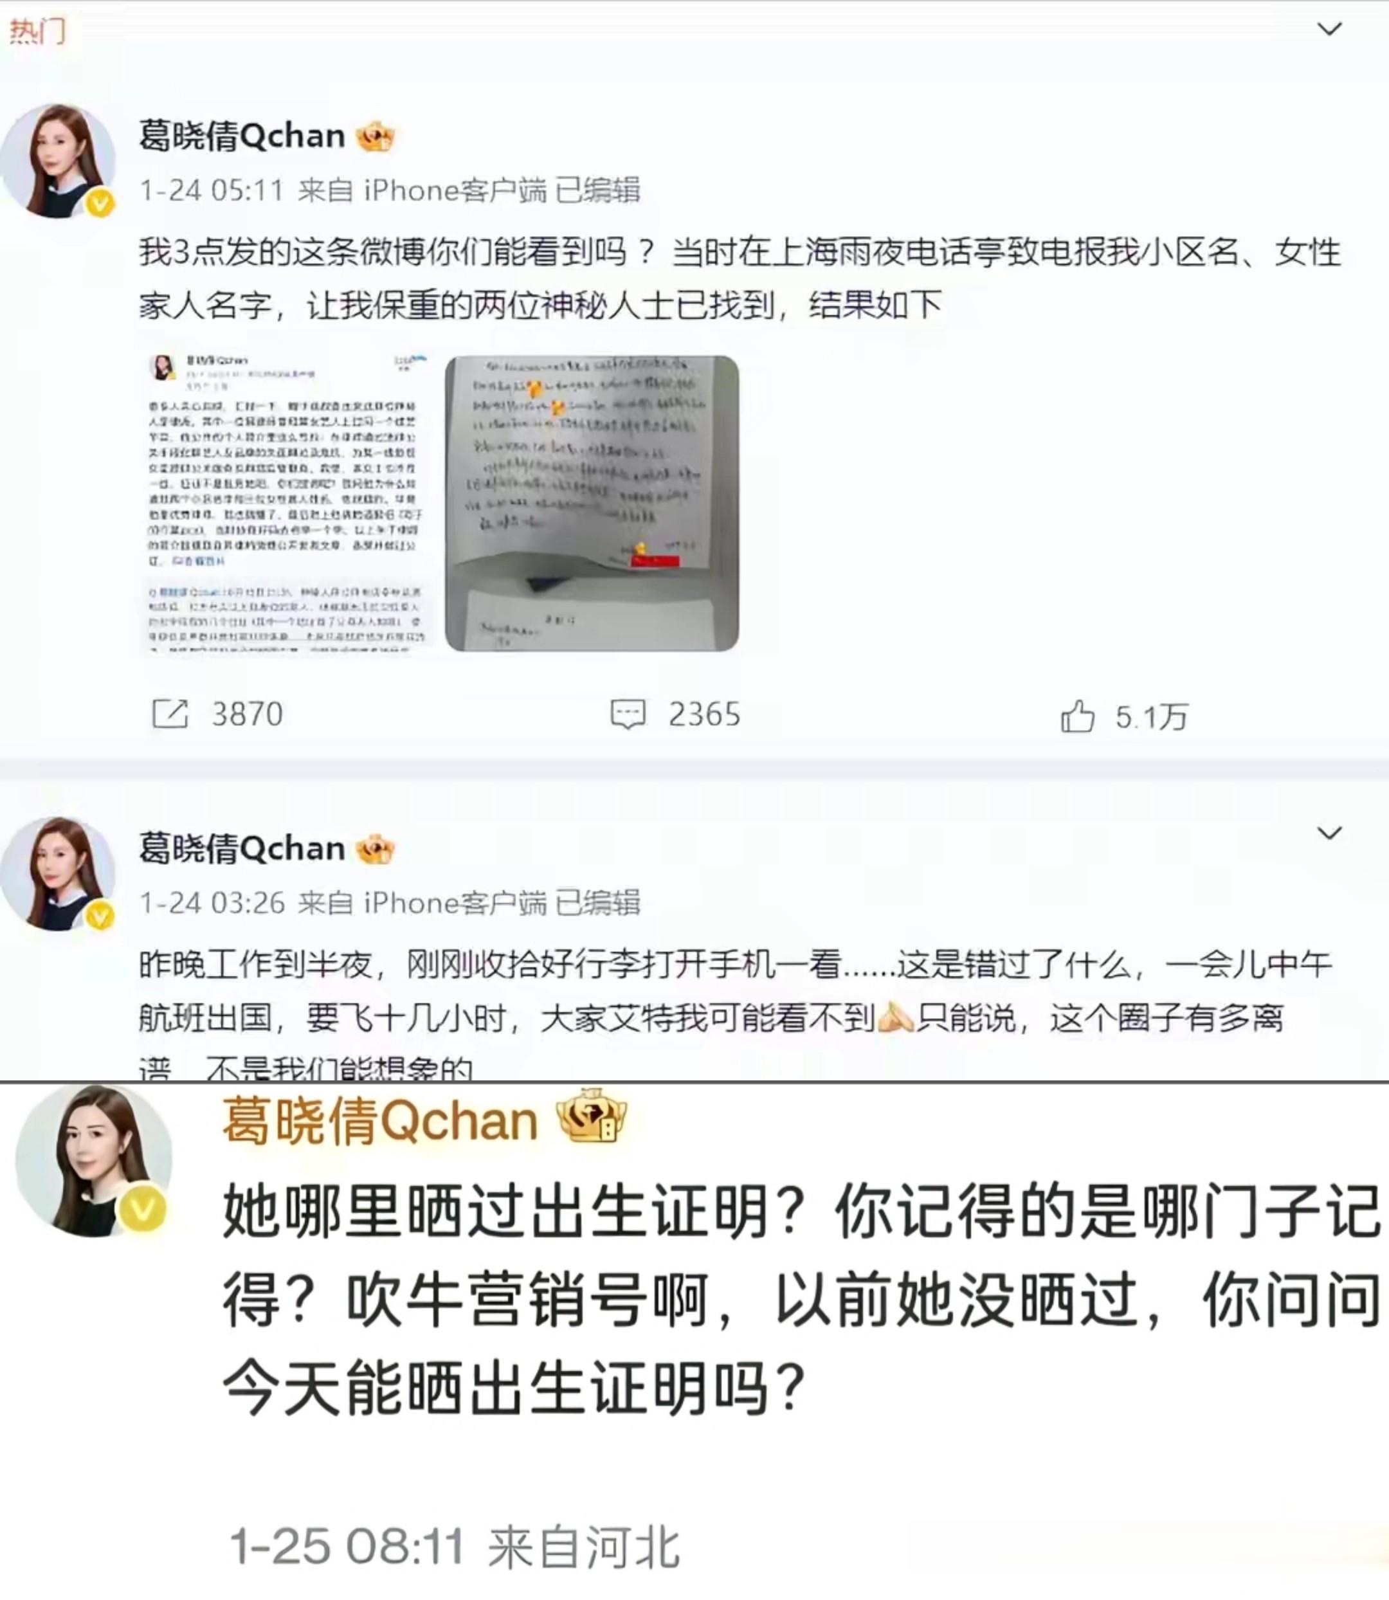Tap the 1-24 03:26 timestamp line
1389x1600 pixels.
point(390,903)
